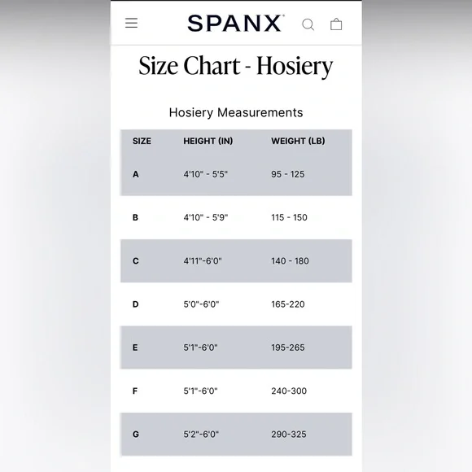Select size A row label
Image resolution: width=472 pixels, height=472 pixels.
[x=136, y=174]
